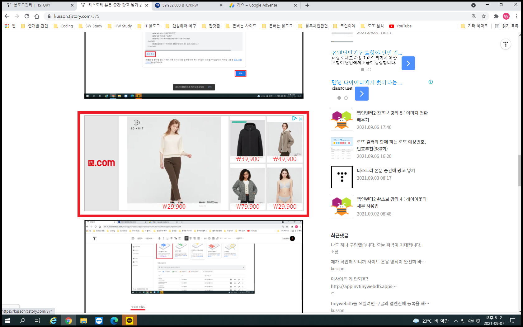
Task: Switch to the Google AdSense 개요 tab
Action: click(263, 5)
